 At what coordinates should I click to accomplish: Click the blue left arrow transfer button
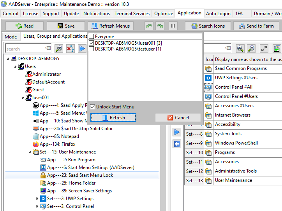(x=177, y=144)
